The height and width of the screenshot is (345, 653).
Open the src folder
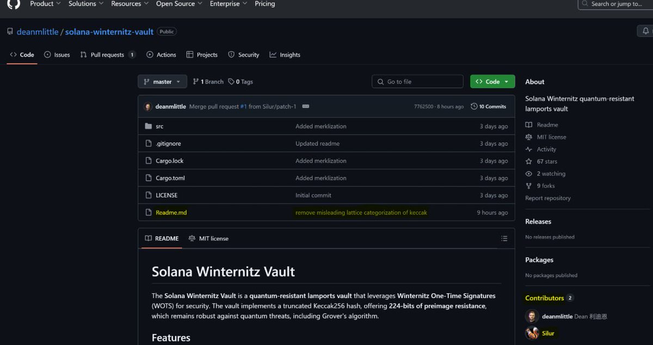(159, 126)
